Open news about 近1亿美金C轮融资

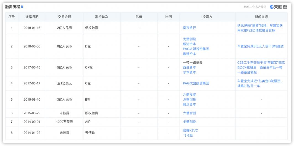click(x=260, y=84)
